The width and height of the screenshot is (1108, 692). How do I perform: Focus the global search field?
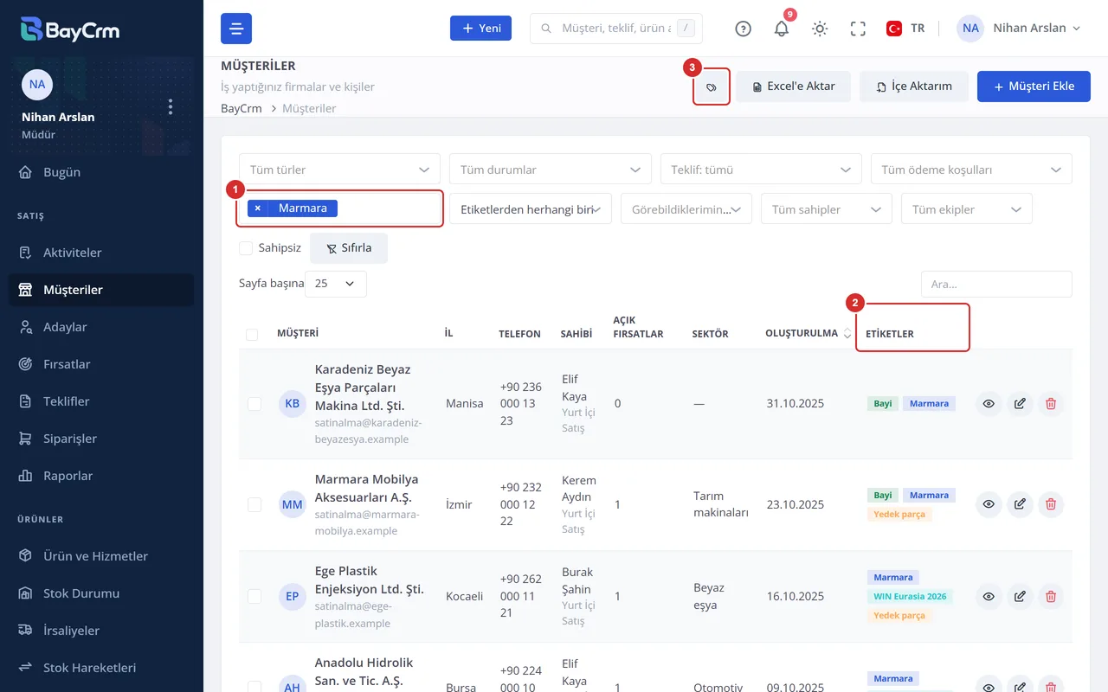pyautogui.click(x=615, y=29)
